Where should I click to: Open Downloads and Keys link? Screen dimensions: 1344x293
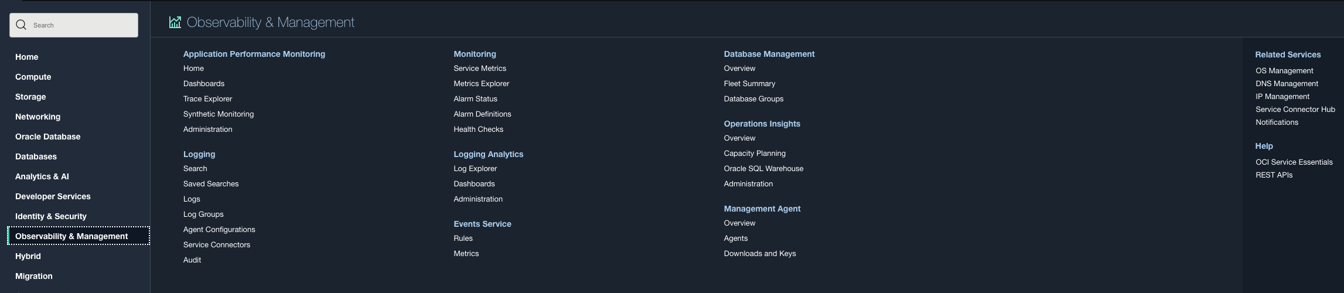pos(760,254)
